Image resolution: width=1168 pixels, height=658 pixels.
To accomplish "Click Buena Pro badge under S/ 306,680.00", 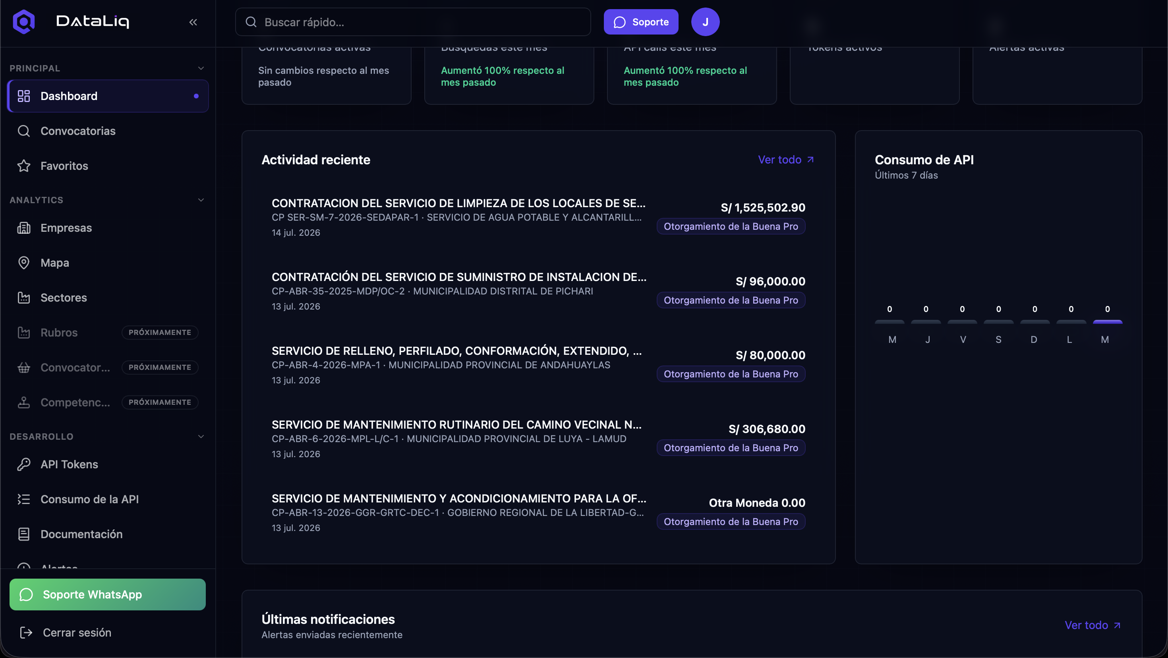I will pyautogui.click(x=731, y=448).
